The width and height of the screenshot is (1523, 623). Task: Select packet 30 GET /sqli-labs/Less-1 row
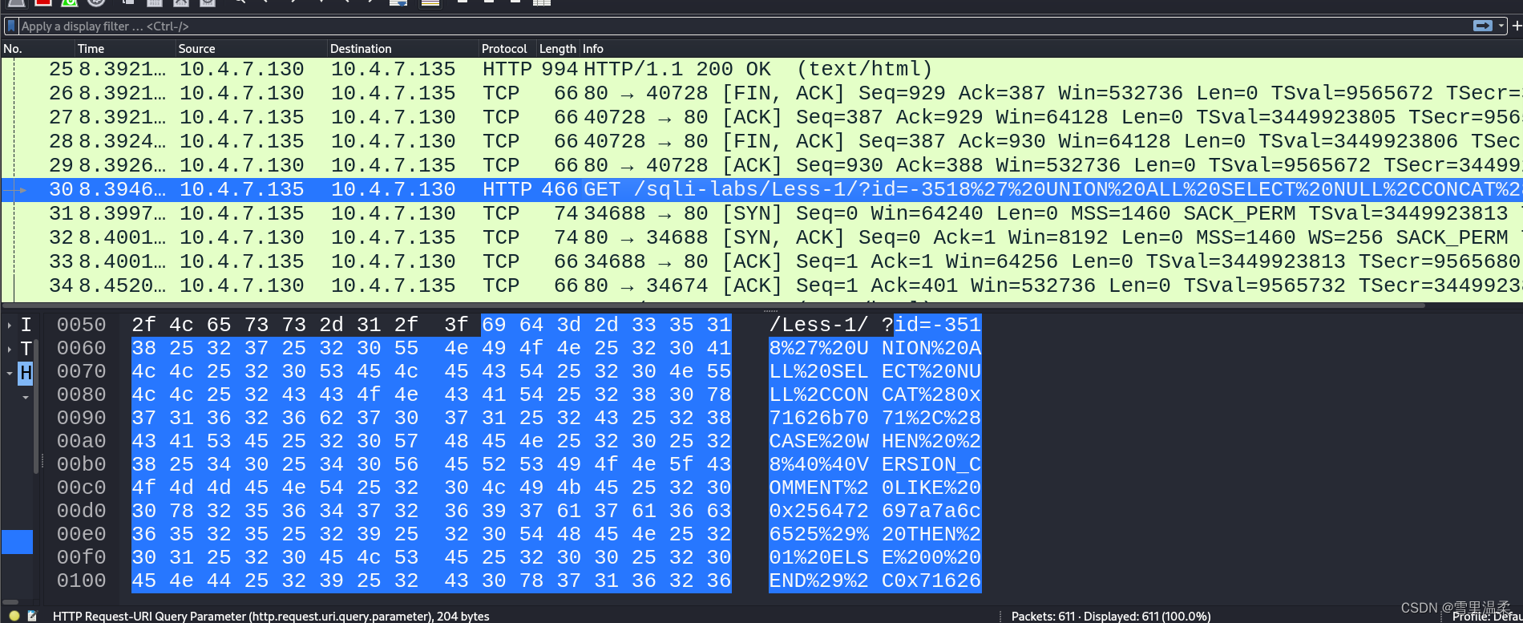(x=761, y=189)
